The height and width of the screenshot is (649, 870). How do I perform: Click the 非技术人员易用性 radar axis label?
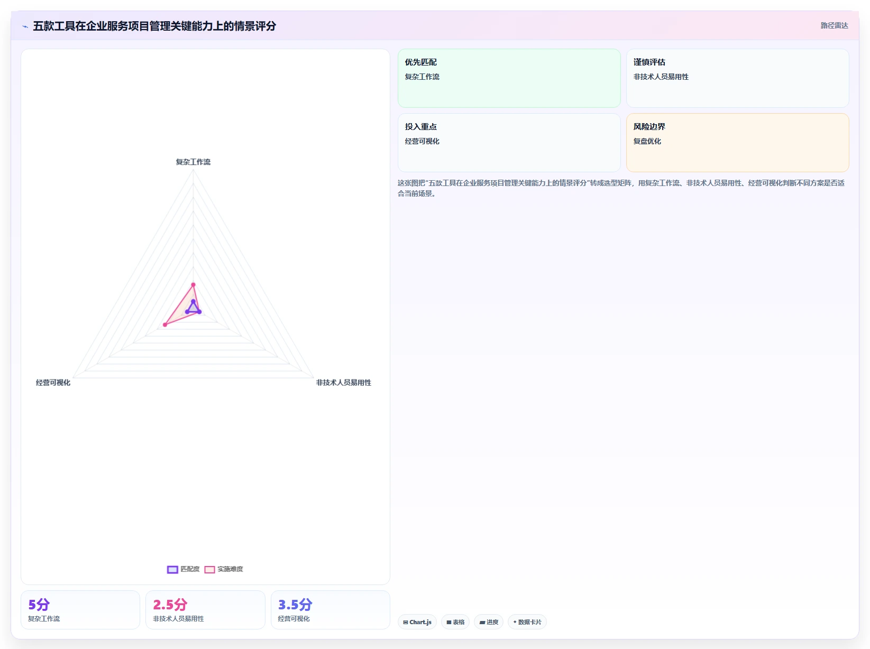(x=344, y=383)
